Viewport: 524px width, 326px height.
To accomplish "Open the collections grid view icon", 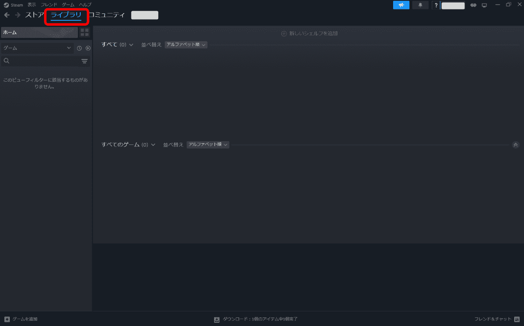I will click(85, 32).
